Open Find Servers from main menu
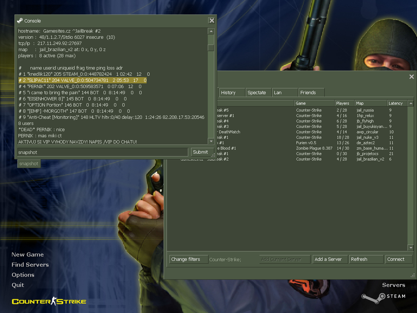Image resolution: width=417 pixels, height=313 pixels. point(30,265)
